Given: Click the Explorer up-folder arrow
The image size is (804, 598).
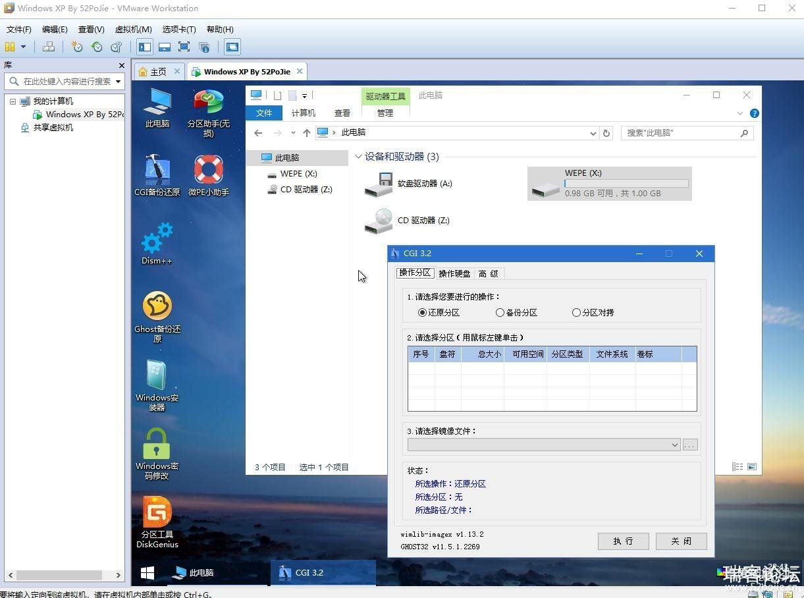Looking at the screenshot, I should click(x=306, y=133).
